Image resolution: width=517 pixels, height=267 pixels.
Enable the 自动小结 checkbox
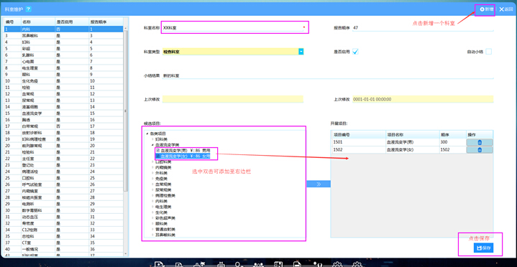click(x=489, y=52)
